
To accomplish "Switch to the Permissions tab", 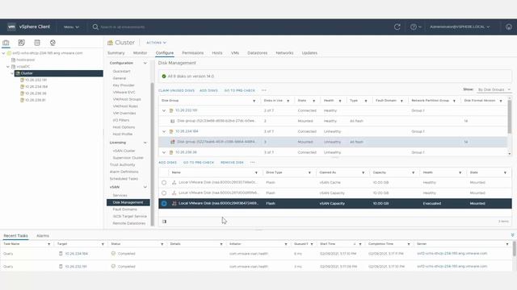I will tap(193, 53).
